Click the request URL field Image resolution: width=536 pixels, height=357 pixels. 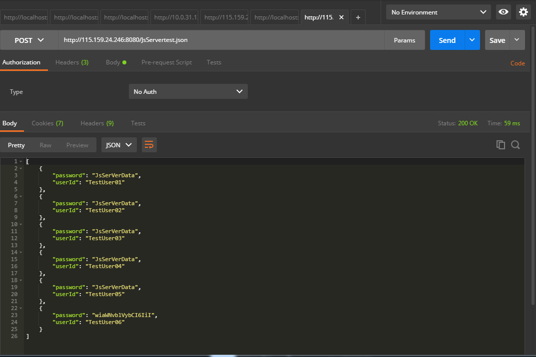(221, 40)
